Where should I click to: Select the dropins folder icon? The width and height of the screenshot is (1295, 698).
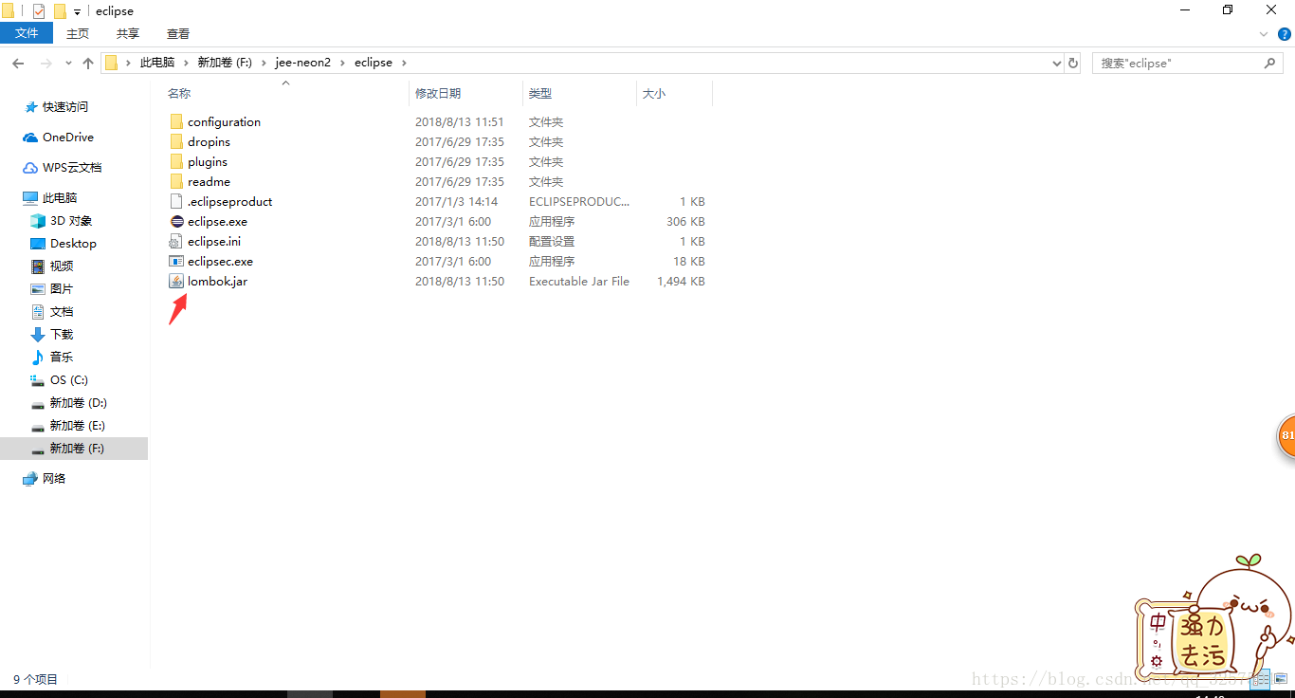[x=176, y=141]
